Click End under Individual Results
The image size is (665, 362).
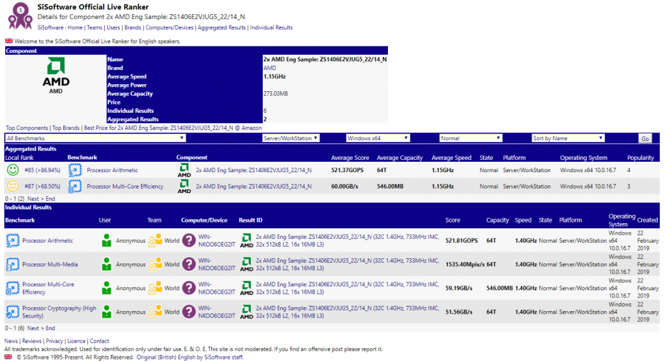click(50, 328)
